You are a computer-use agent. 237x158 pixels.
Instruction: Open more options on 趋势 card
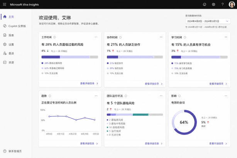point(96,96)
